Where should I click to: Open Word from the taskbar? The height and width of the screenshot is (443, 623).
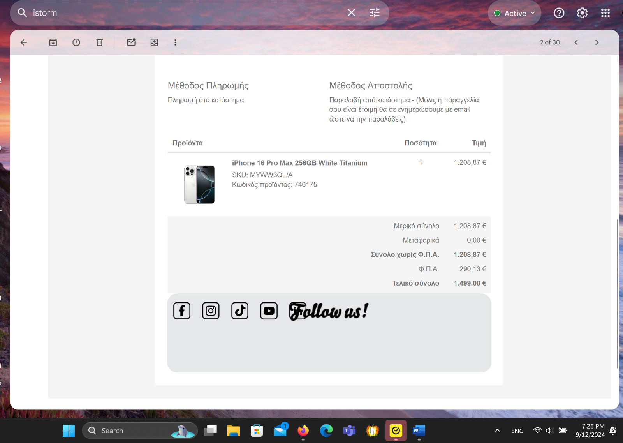(x=419, y=431)
